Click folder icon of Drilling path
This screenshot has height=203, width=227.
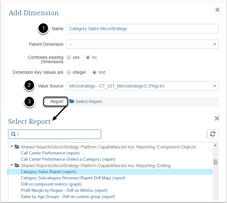coord(17,165)
